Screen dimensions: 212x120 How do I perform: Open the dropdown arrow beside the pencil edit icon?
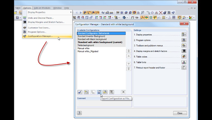click(187, 18)
